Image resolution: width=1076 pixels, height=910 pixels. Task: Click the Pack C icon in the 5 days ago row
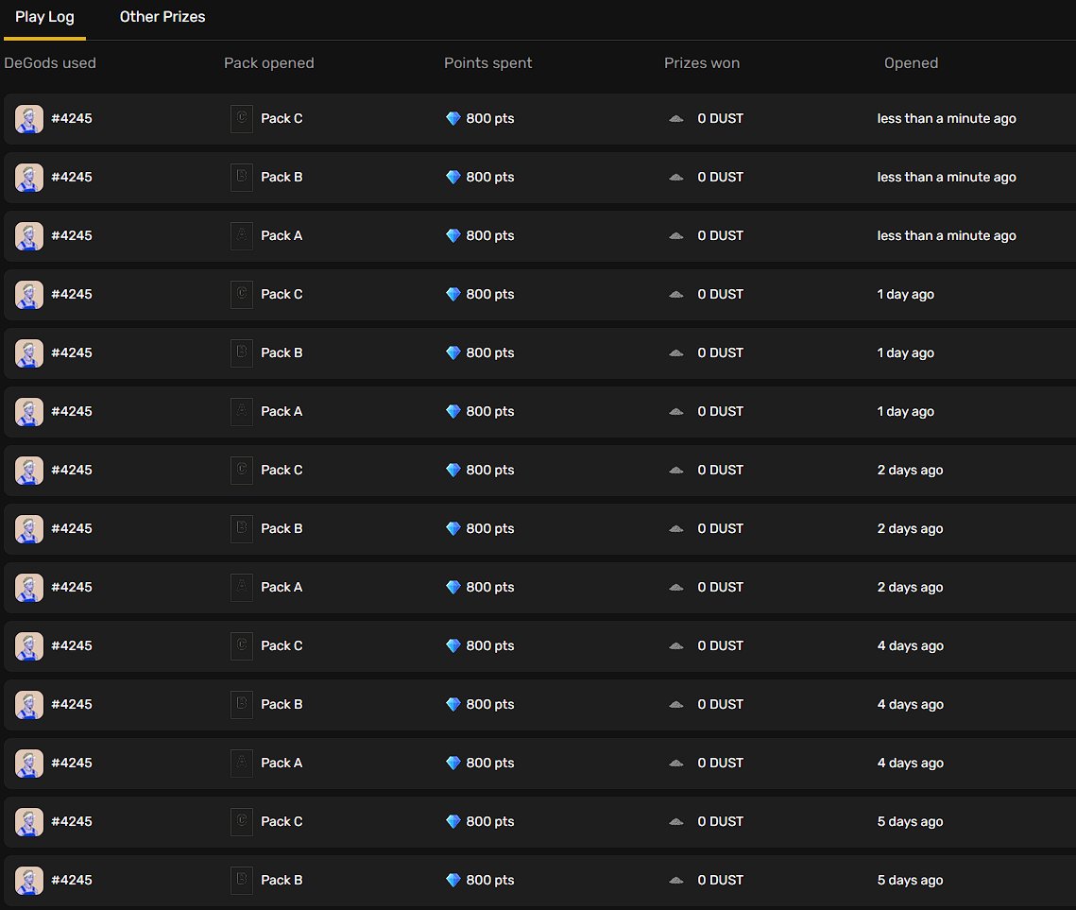[x=242, y=821]
